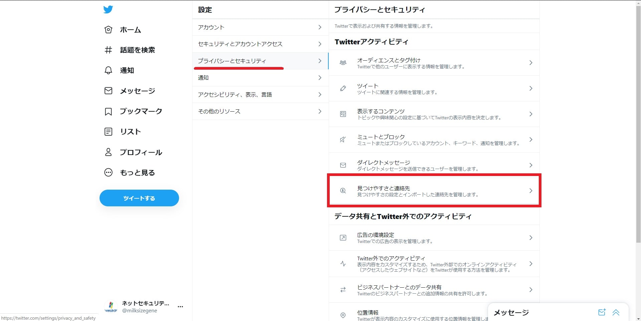641x321 pixels.
Task: Open 表示するコンテンツ settings row title
Action: 381,111
